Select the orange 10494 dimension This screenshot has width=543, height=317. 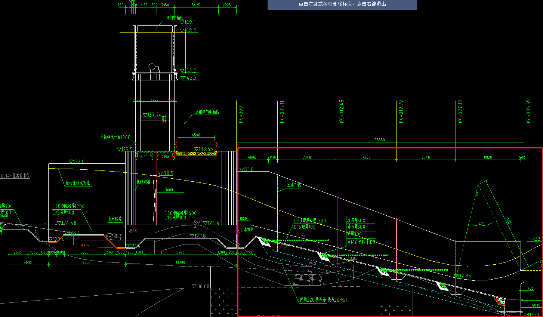pyautogui.click(x=85, y=246)
